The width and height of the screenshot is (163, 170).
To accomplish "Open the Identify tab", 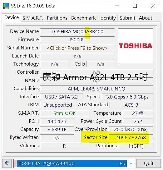I will (x=107, y=18).
